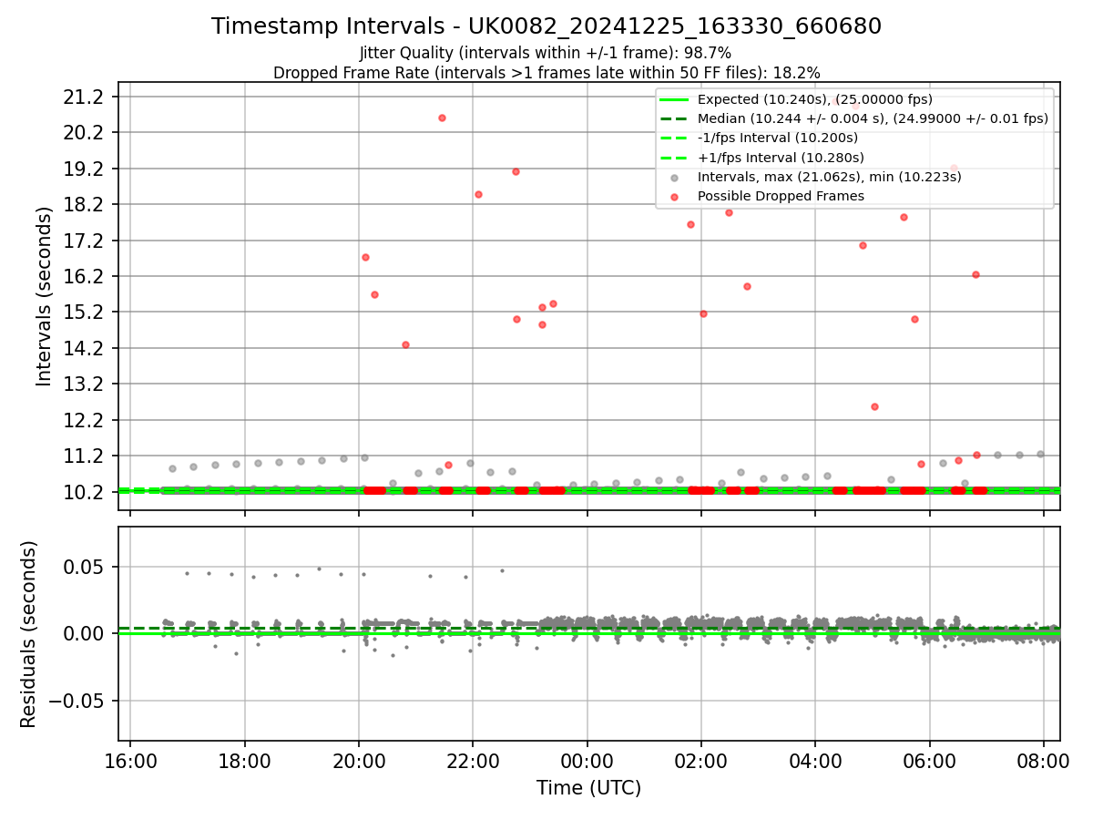Click legend entry 'Expected (10.240s), (25.00000 fps)'
This screenshot has height=820, width=1093.
(814, 99)
